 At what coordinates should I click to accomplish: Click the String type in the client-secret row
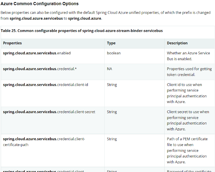point(112,112)
